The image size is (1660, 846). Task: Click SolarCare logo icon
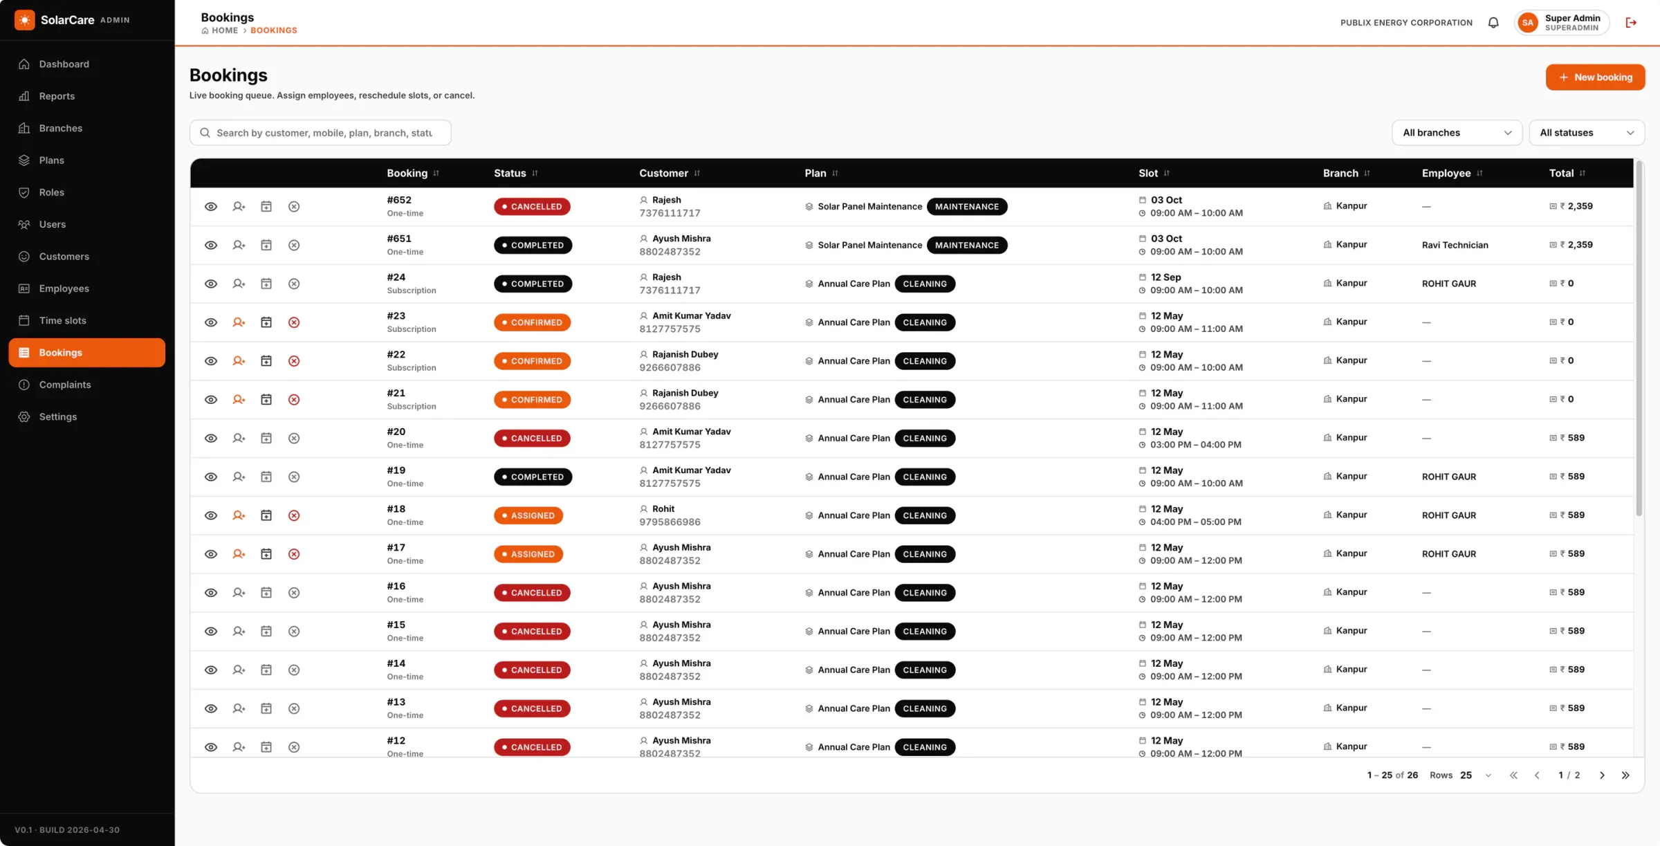pos(25,20)
